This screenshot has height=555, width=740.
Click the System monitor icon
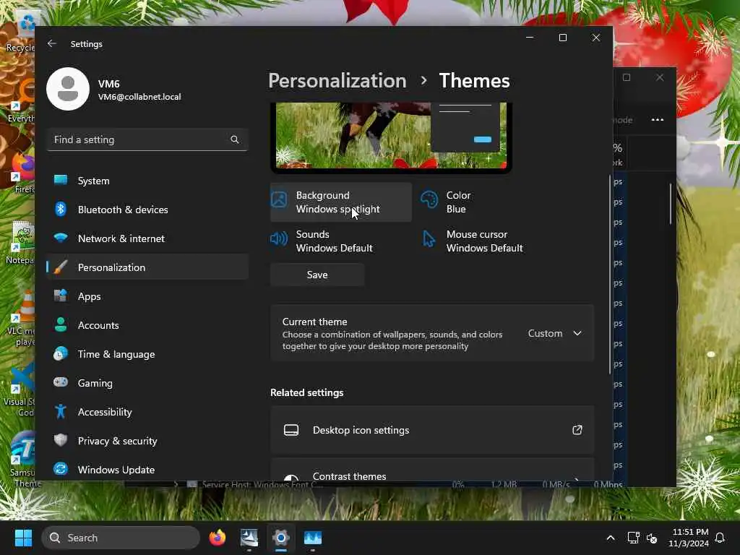[x=61, y=180]
